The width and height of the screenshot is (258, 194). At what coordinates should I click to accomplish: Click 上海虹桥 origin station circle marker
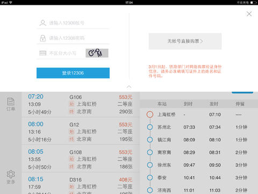point(150,114)
